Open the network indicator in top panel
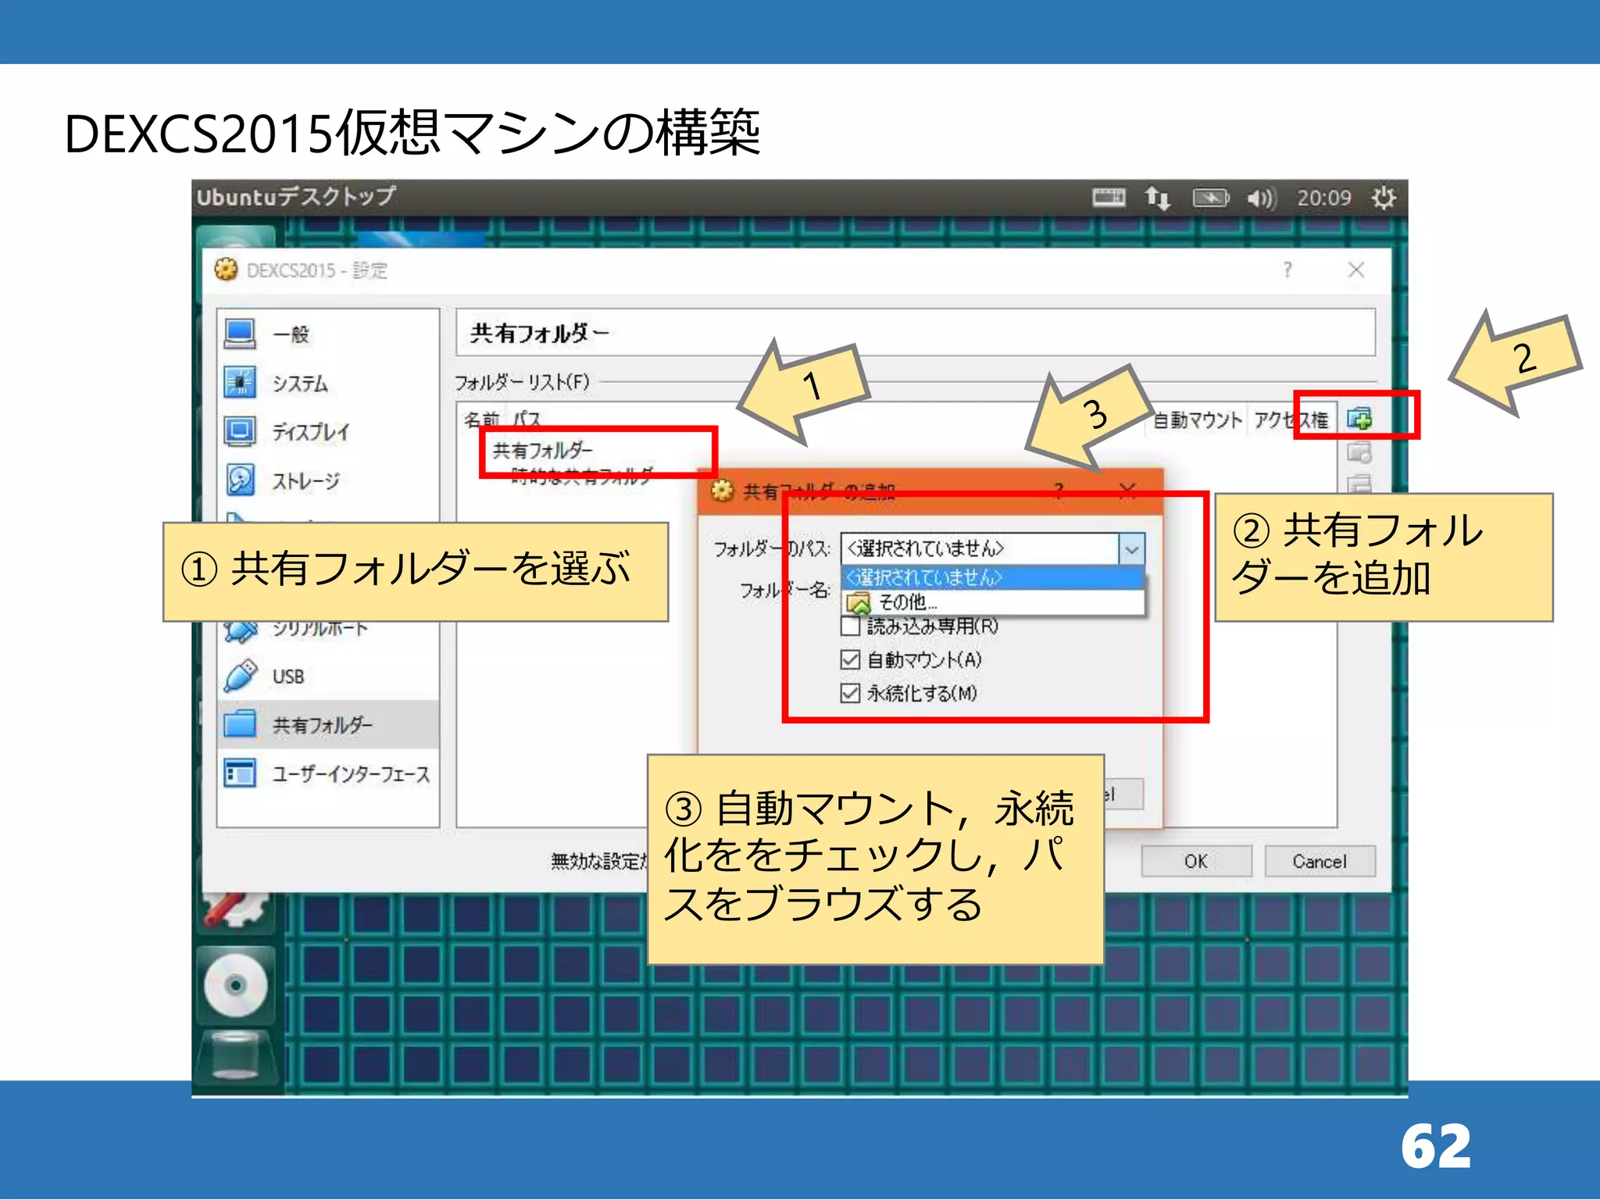Screen dimensions: 1600x1200 (1157, 198)
